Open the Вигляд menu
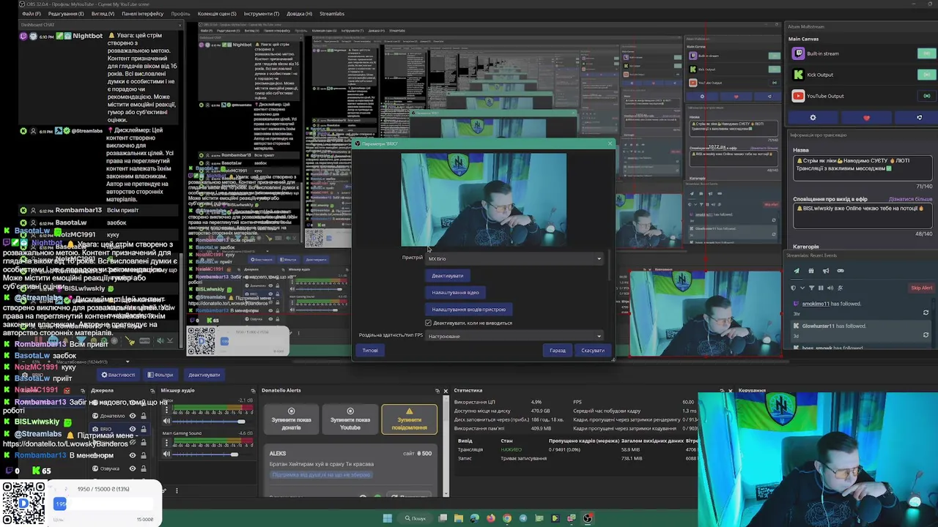Image resolution: width=938 pixels, height=527 pixels. point(103,14)
